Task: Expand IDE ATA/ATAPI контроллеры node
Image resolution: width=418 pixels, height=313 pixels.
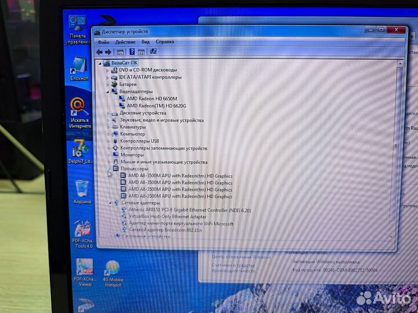Action: tap(108, 78)
